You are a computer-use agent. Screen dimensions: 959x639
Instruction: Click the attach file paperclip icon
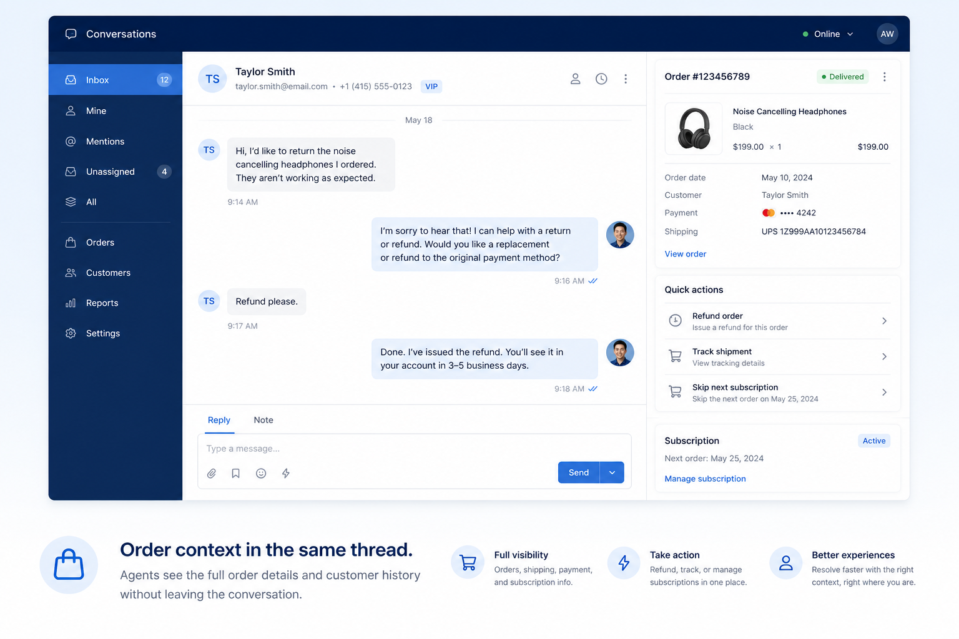tap(212, 473)
